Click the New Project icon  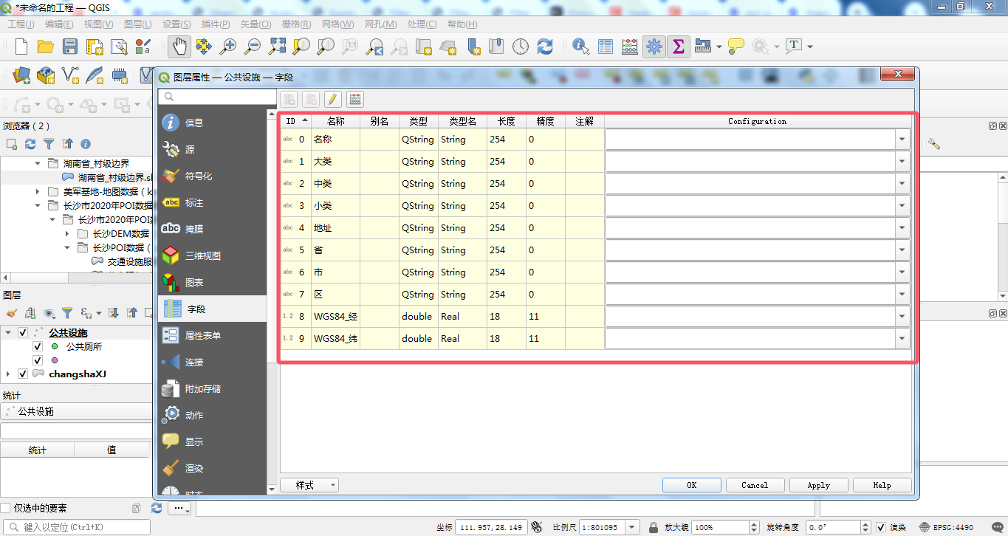pyautogui.click(x=21, y=47)
